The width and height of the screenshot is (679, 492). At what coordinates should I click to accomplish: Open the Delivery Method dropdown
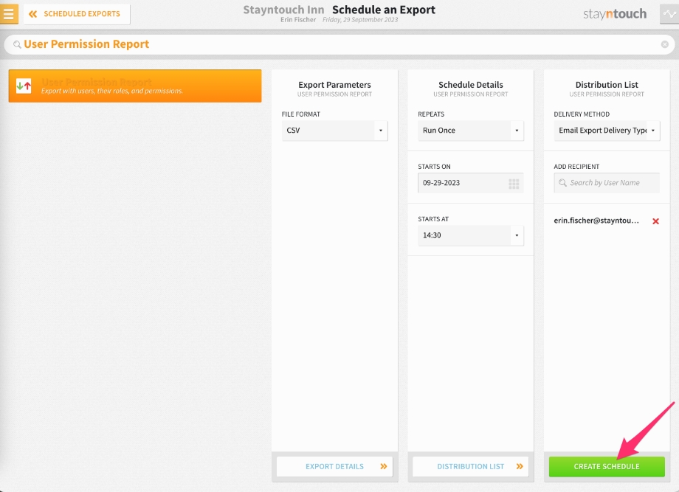pyautogui.click(x=607, y=131)
